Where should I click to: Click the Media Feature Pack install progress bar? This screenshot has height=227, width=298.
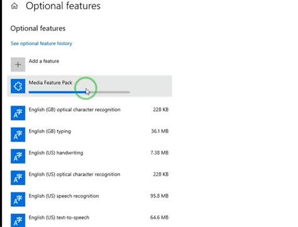coord(79,92)
